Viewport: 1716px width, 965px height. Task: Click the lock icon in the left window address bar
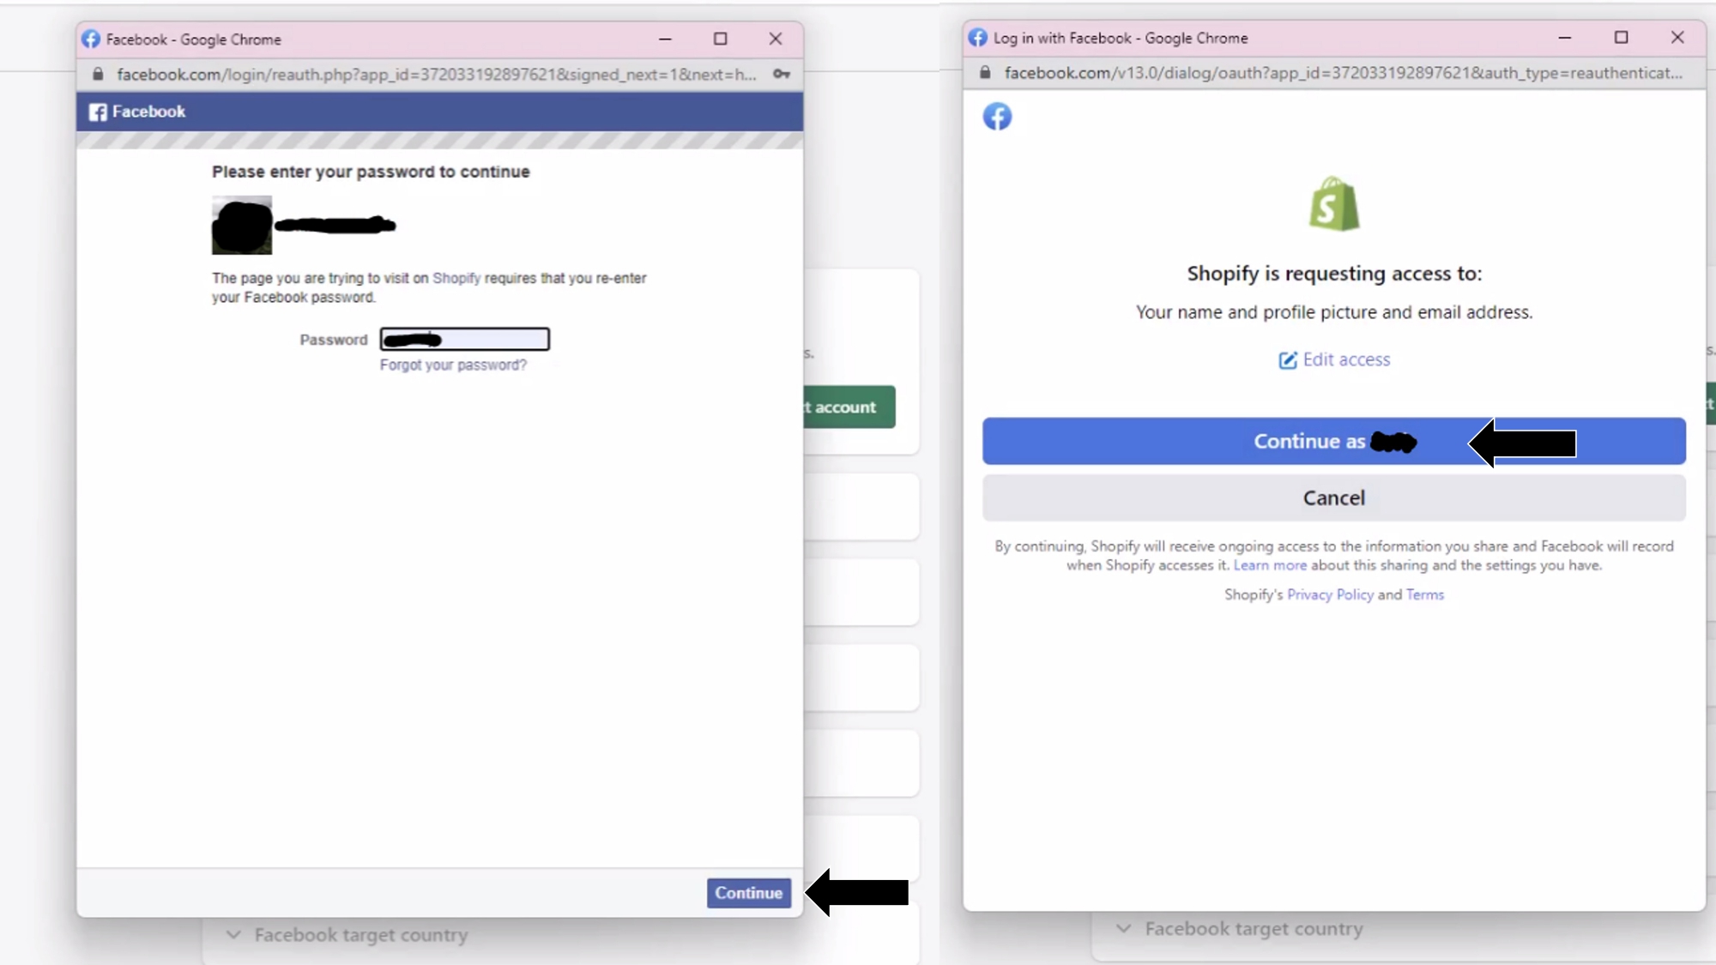click(x=98, y=75)
